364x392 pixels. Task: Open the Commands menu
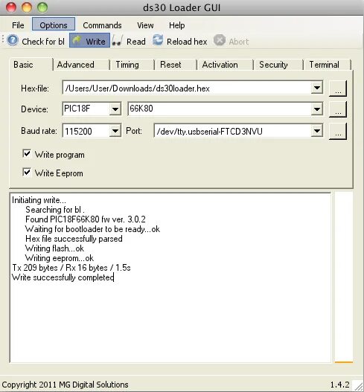pos(102,25)
